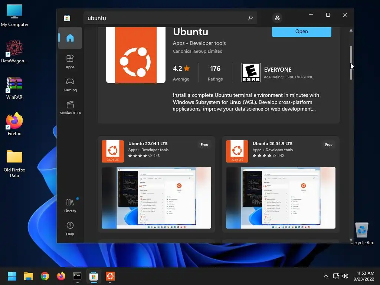Open My Computer desktop icon
The width and height of the screenshot is (380, 285).
(14, 15)
